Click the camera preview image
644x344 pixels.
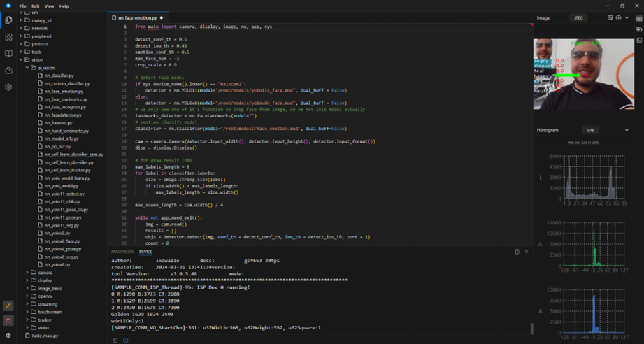(x=583, y=74)
